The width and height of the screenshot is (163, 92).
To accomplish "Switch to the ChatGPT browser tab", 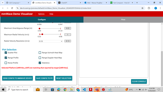I will pyautogui.click(x=70, y=3).
